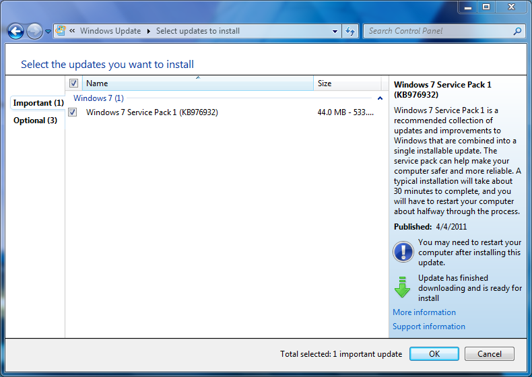This screenshot has height=377, width=532.
Task: Switch to the Optional (3) tab
Action: coord(35,121)
